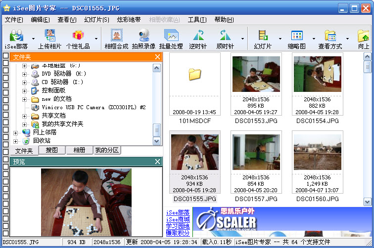
Task: Click the iSee商城 link
Action: tap(178, 219)
